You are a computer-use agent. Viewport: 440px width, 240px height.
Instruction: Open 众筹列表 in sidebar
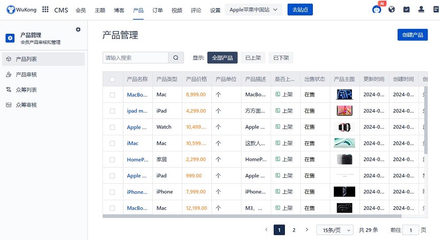[x=43, y=90]
